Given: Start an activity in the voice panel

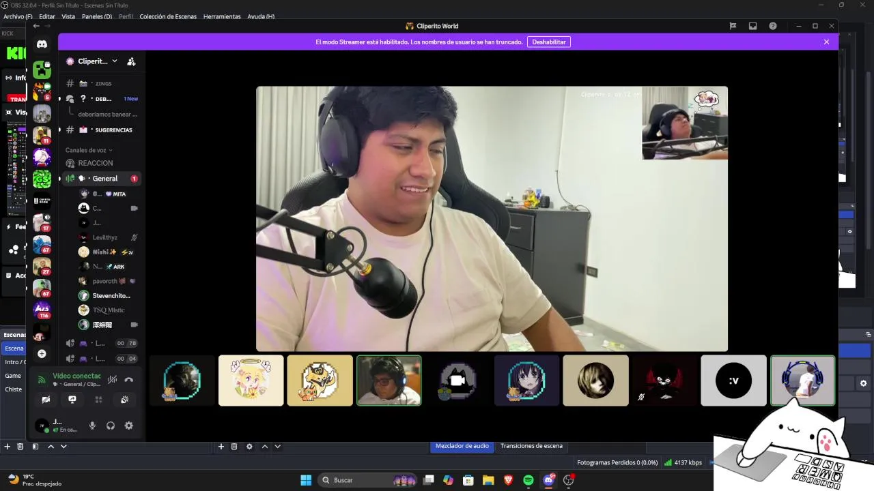Looking at the screenshot, I should pos(98,400).
